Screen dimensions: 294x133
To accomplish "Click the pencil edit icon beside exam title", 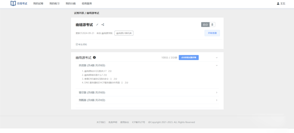I will coord(97,25).
